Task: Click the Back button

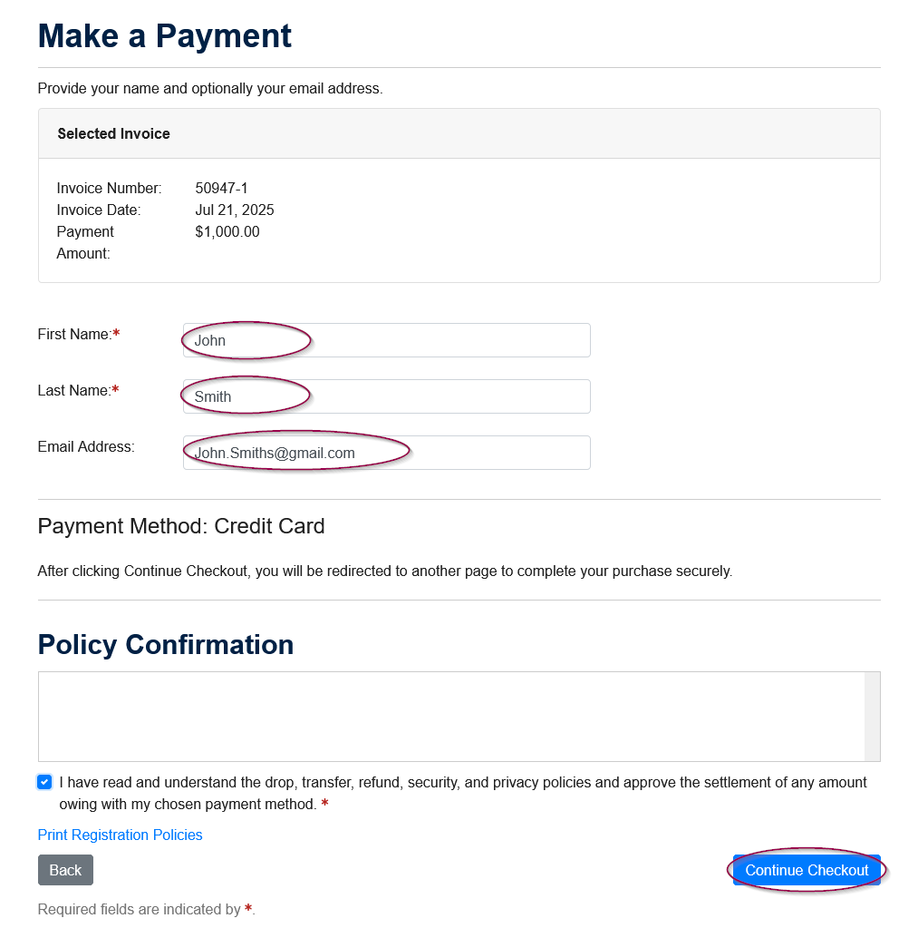Action: click(65, 870)
